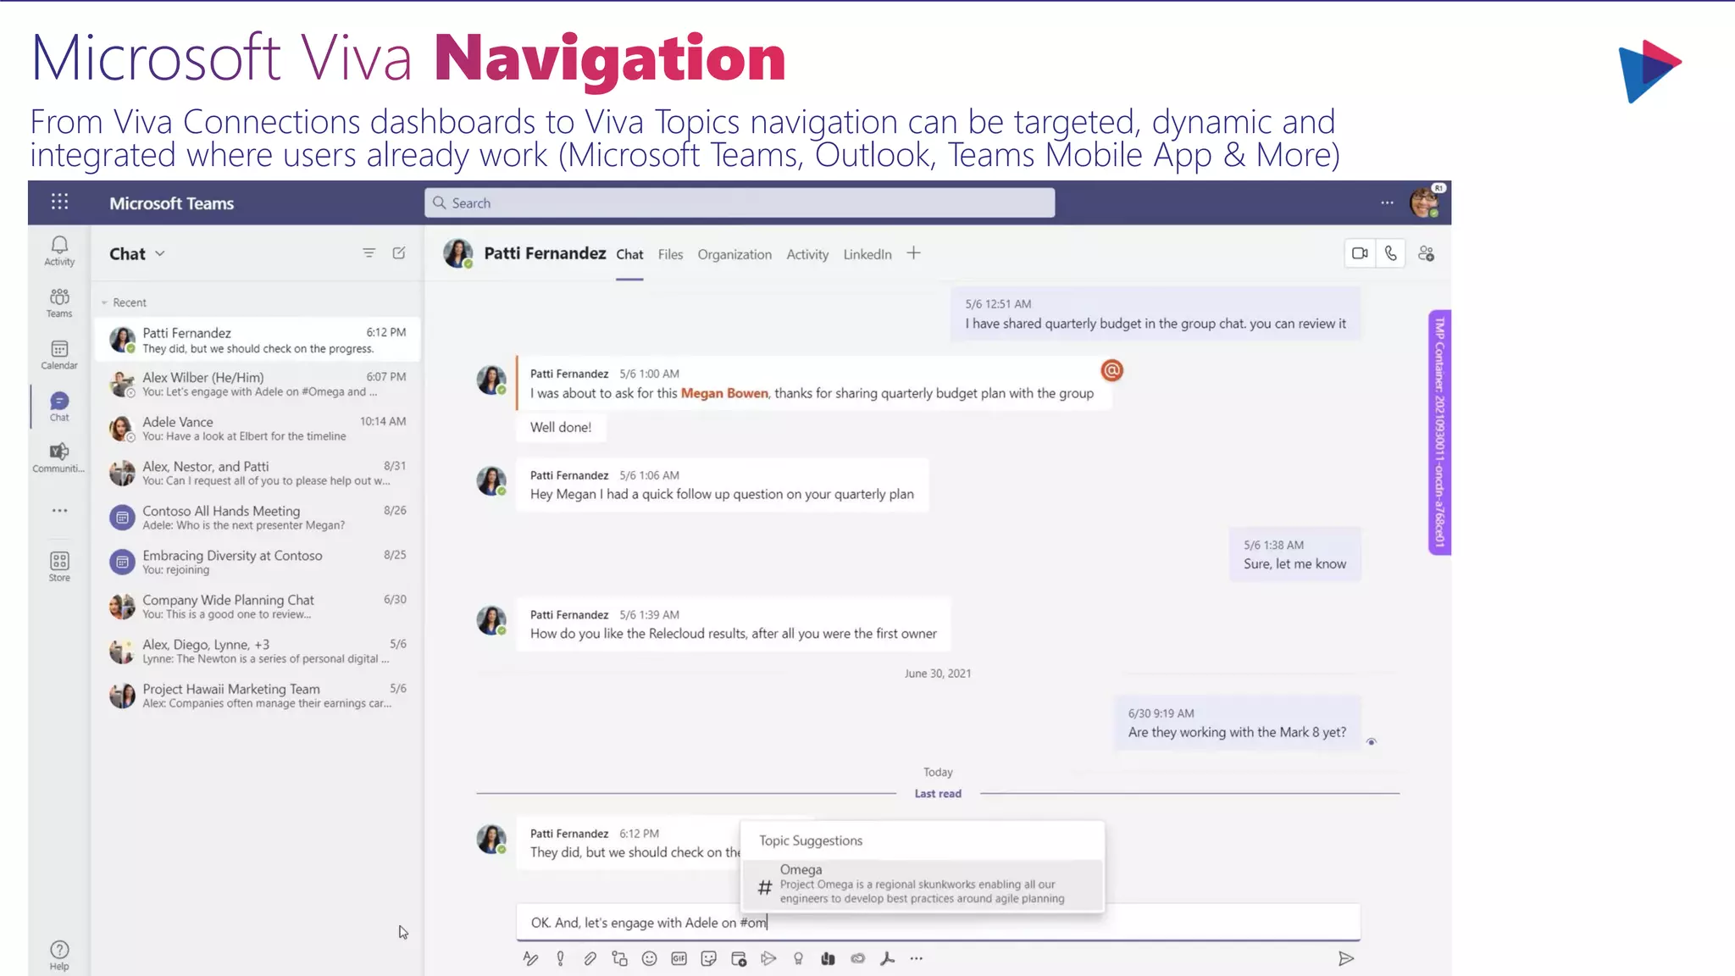Select the Omega topic suggestion

pyautogui.click(x=922, y=884)
